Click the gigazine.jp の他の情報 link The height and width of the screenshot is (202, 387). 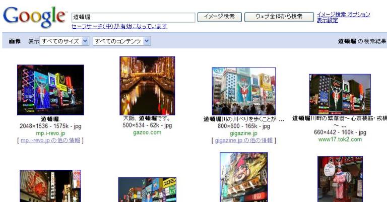(244, 141)
